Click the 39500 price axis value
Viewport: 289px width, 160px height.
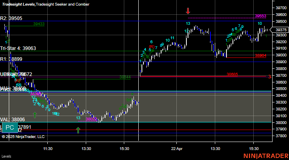281,22
